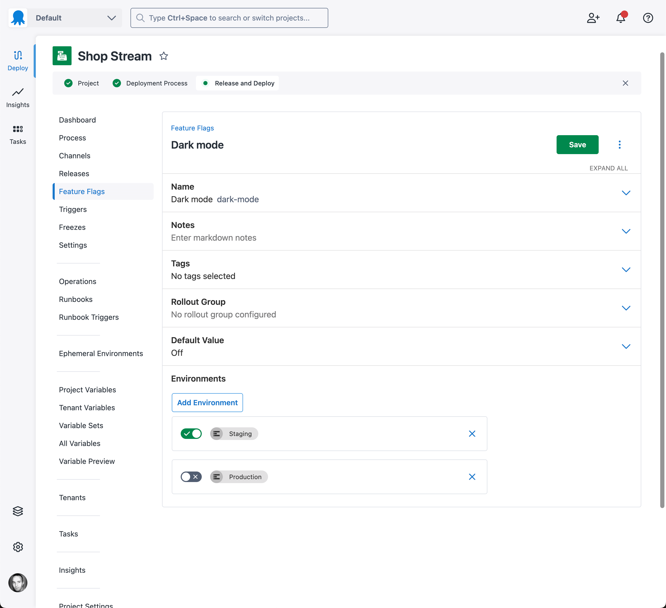Click the Shop Stream project title
666x608 pixels.
pyautogui.click(x=115, y=56)
